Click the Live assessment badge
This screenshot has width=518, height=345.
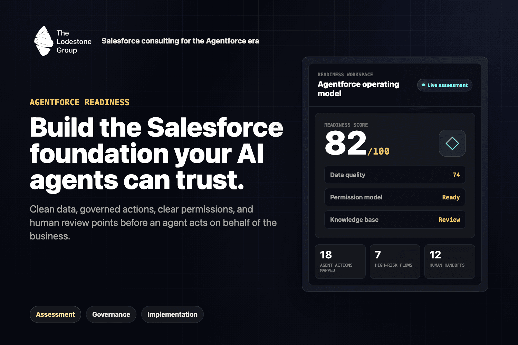point(444,85)
